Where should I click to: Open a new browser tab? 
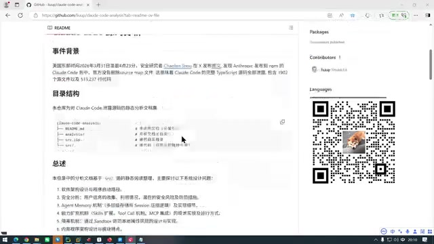click(x=98, y=5)
